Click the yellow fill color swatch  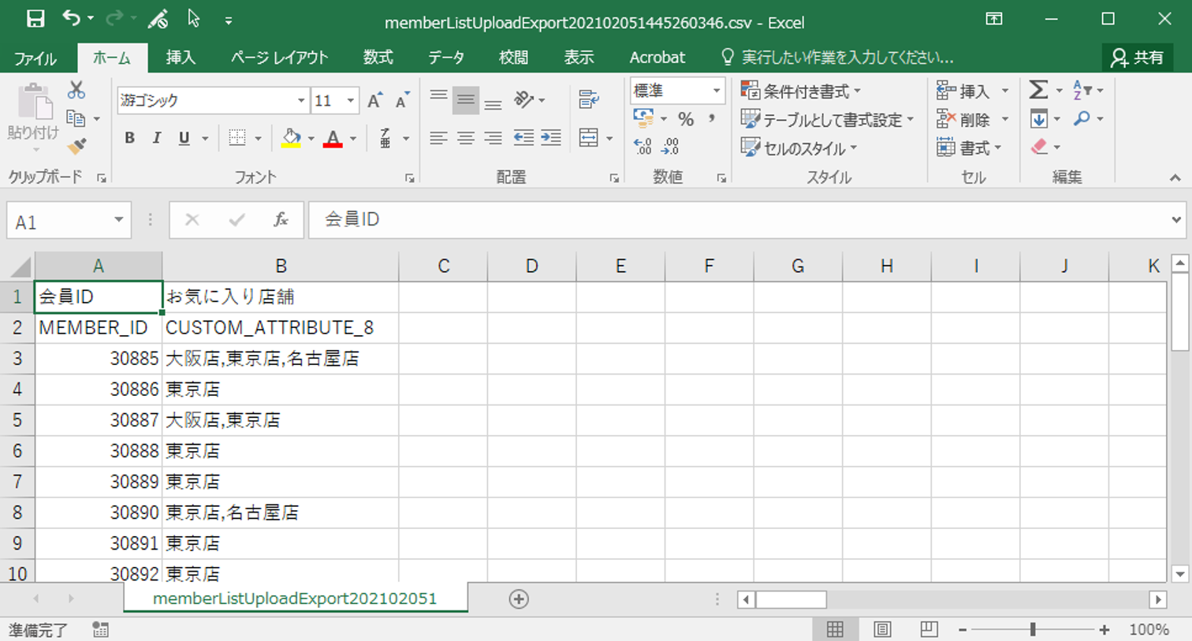[x=291, y=138]
